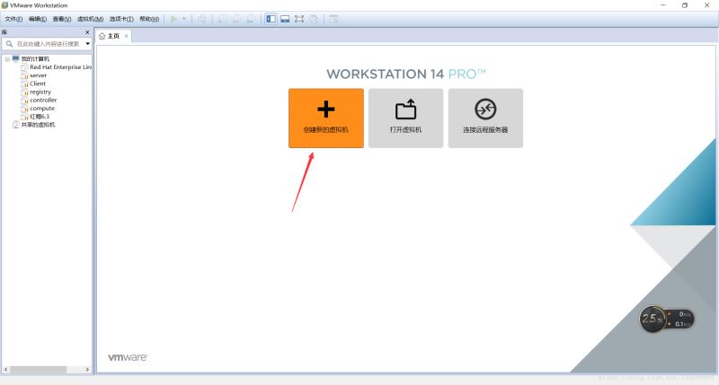The image size is (719, 385).
Task: Select the 红帽6.3 virtual machine
Action: coord(40,117)
